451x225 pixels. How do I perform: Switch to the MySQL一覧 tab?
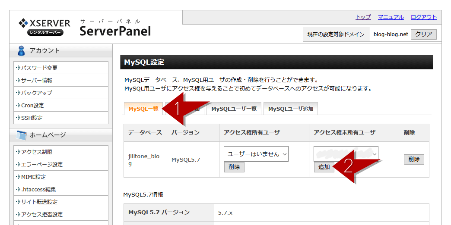tap(143, 109)
